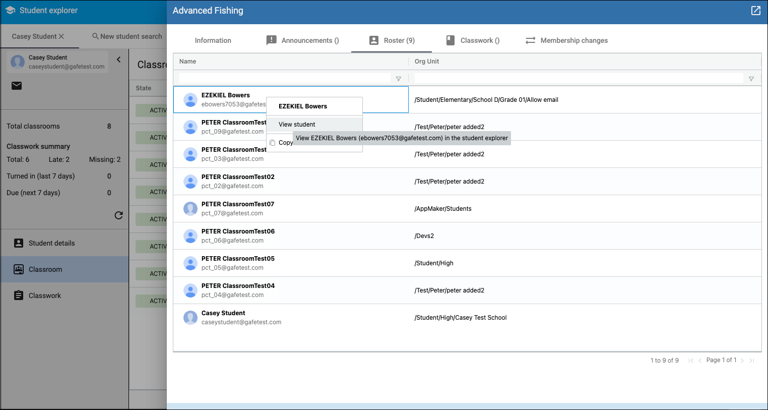
Task: Click the Name filter input field
Action: (x=285, y=78)
